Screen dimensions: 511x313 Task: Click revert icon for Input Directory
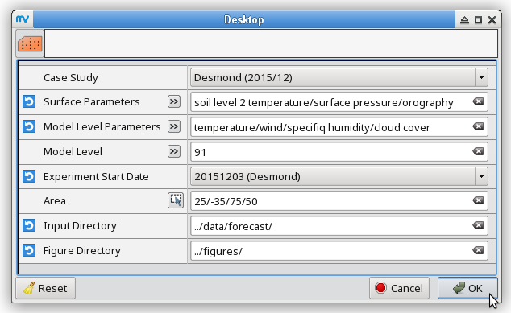pos(29,225)
